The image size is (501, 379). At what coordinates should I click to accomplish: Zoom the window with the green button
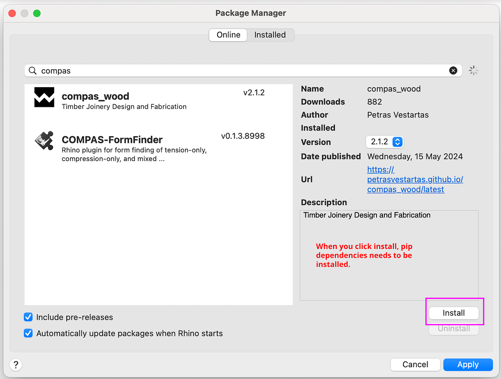[37, 13]
